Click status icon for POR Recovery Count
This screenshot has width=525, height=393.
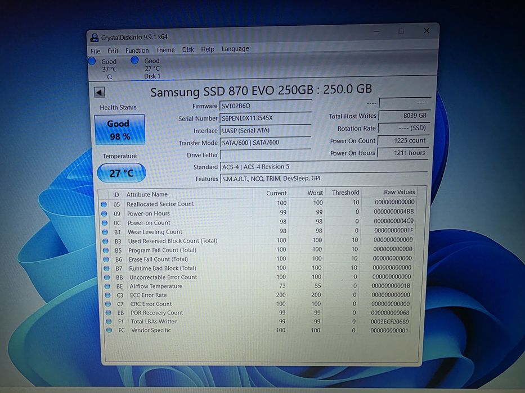[x=108, y=313]
